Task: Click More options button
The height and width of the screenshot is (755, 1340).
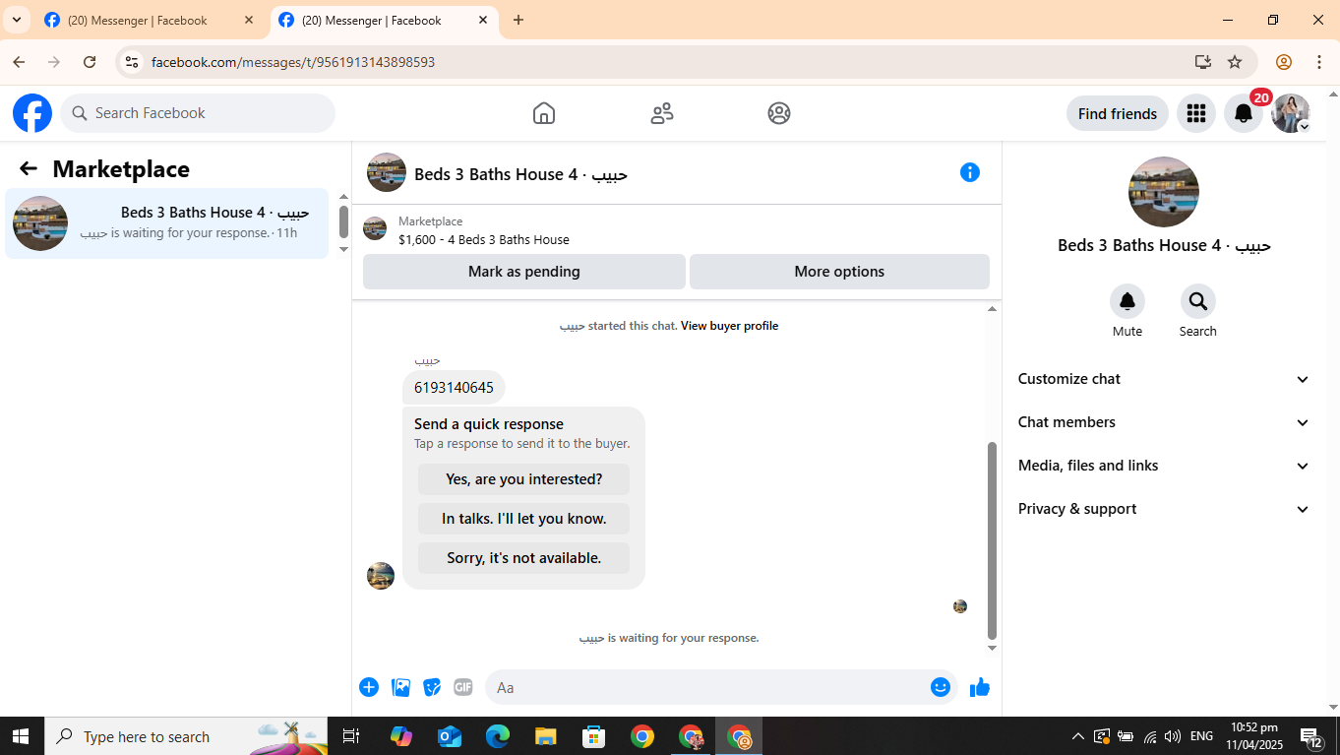Action: tap(839, 272)
